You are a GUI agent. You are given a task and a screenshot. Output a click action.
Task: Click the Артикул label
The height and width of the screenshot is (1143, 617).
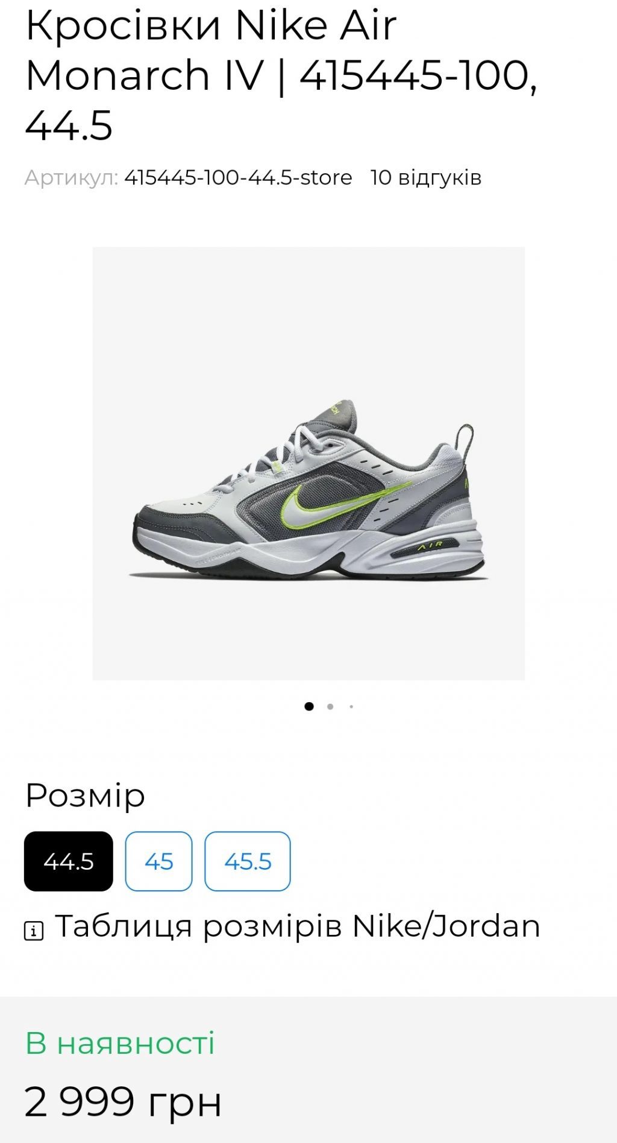72,178
